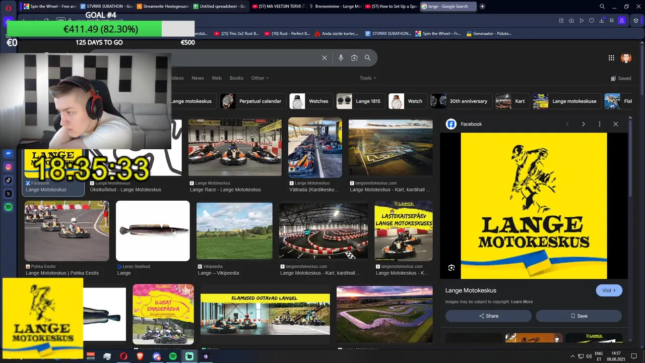
Task: Switch to the News results tab
Action: (198, 78)
